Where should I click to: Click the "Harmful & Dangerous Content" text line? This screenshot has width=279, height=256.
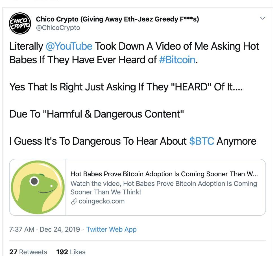(97, 114)
